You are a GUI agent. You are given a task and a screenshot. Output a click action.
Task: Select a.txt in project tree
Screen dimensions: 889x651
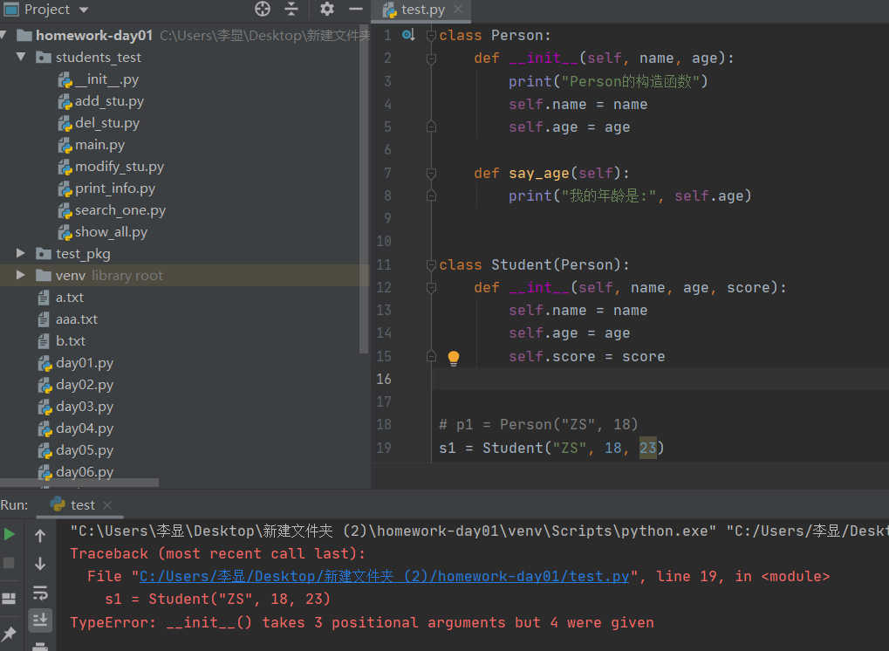pyautogui.click(x=61, y=298)
